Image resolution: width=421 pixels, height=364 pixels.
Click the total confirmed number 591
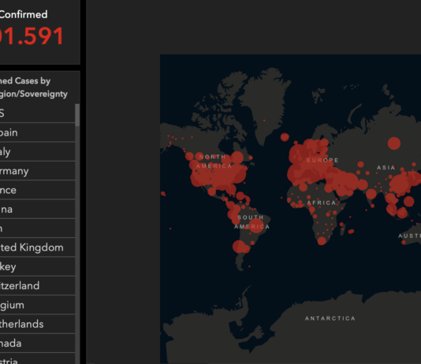32,36
